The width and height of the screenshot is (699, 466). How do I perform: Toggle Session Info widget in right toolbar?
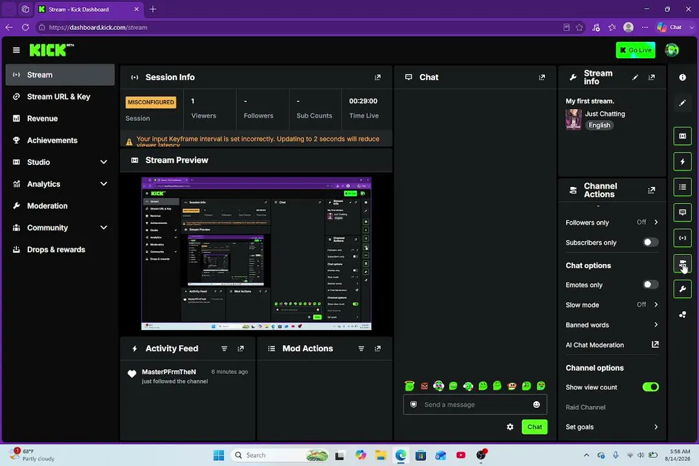[682, 238]
